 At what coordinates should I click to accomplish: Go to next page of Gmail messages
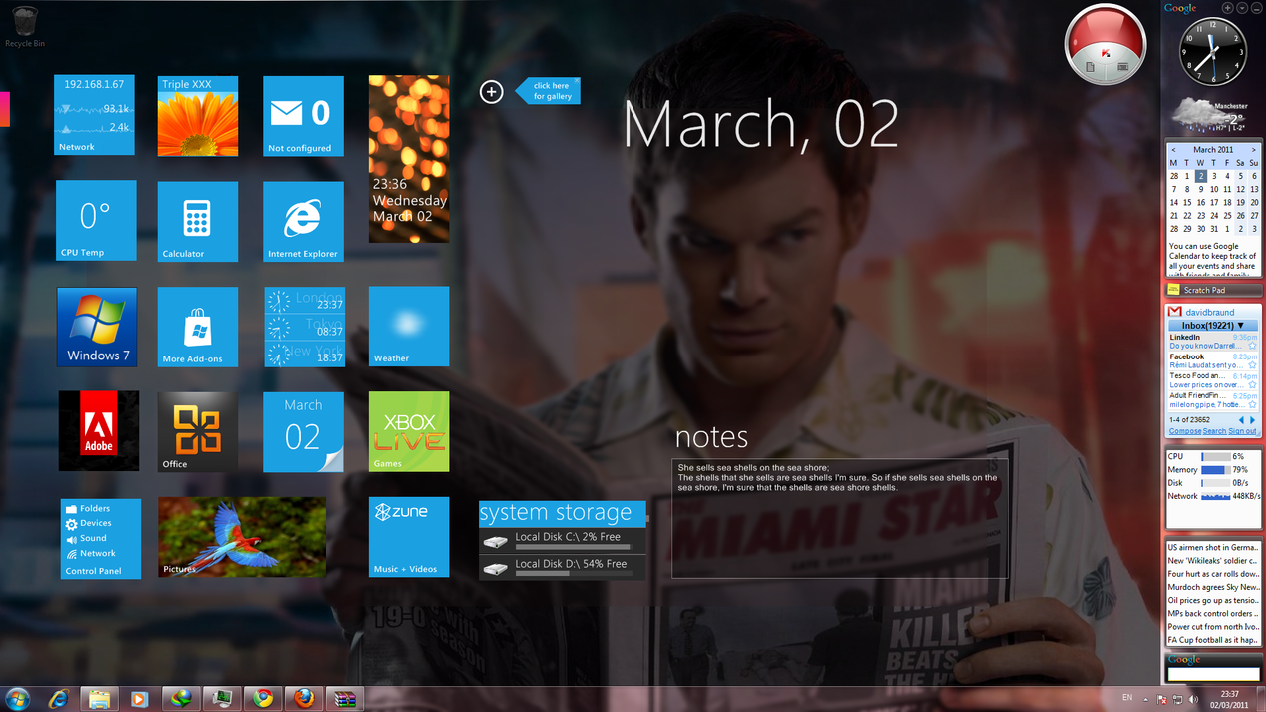point(1253,420)
